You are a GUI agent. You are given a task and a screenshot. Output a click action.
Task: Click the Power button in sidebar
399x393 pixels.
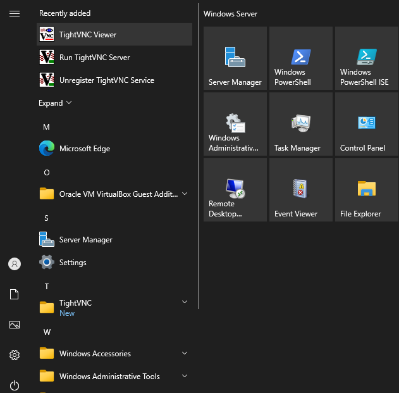(15, 385)
